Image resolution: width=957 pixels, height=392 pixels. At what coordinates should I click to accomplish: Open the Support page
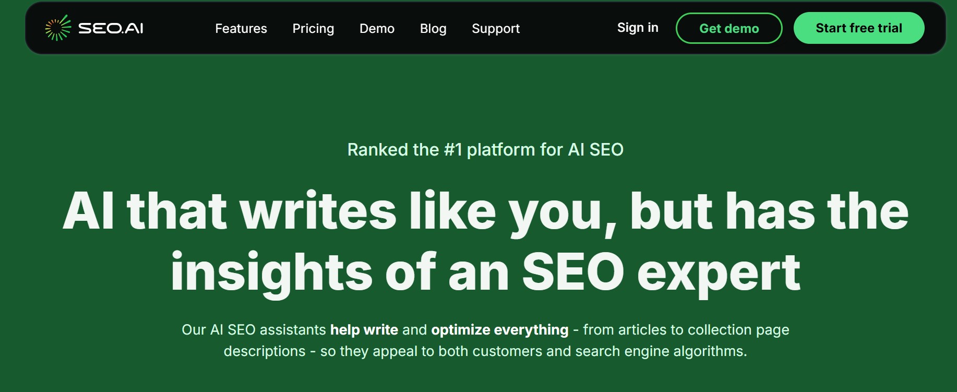495,29
